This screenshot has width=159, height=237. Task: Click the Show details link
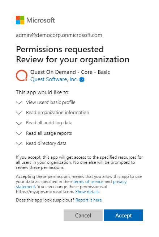(x=87, y=192)
